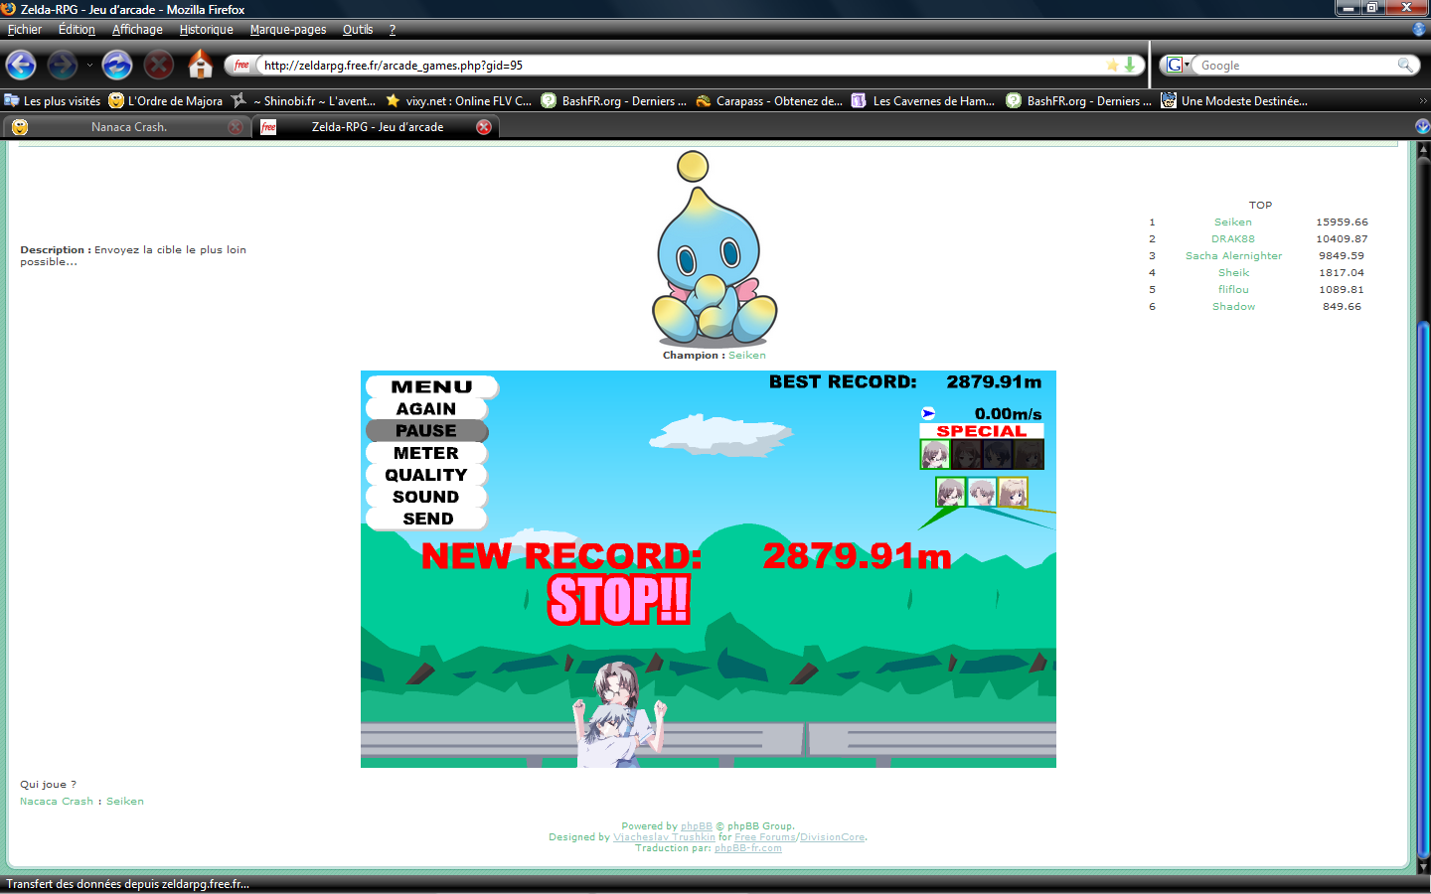Click the blue arrow speed indicator icon
Viewport: 1431px width, 894px height.
[928, 413]
